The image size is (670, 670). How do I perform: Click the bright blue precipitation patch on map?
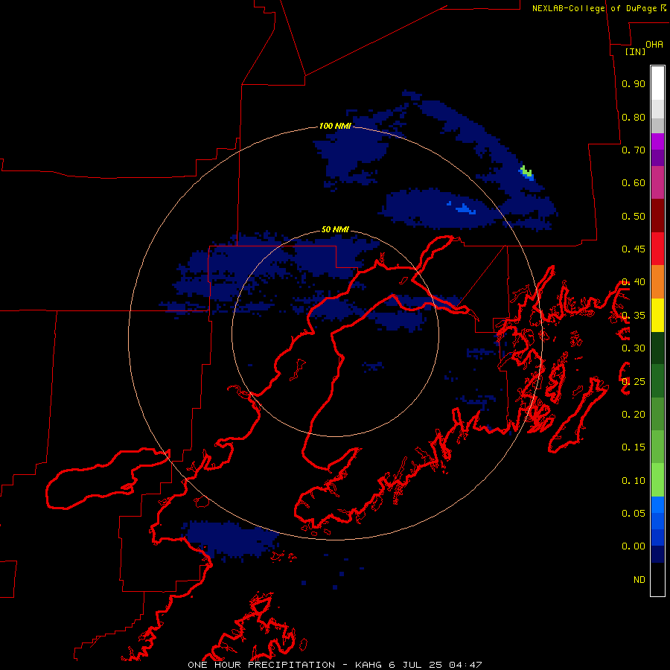coord(465,209)
